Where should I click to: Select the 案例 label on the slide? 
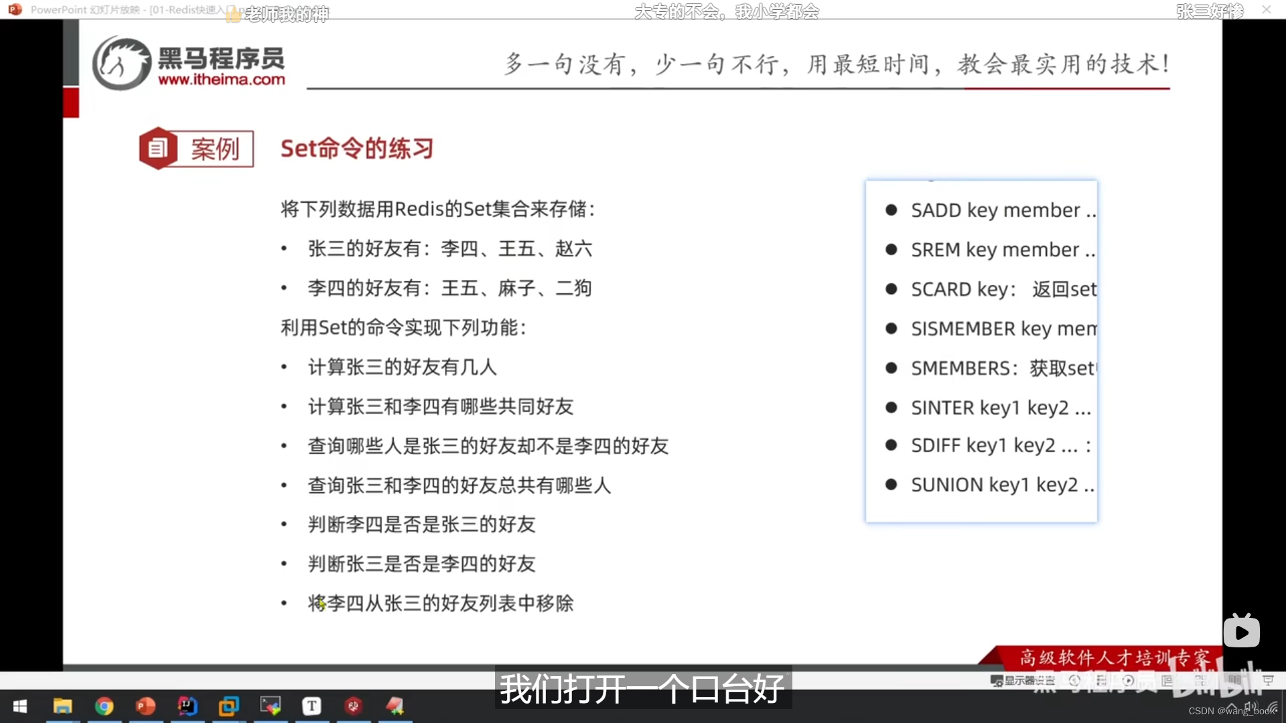pos(214,149)
